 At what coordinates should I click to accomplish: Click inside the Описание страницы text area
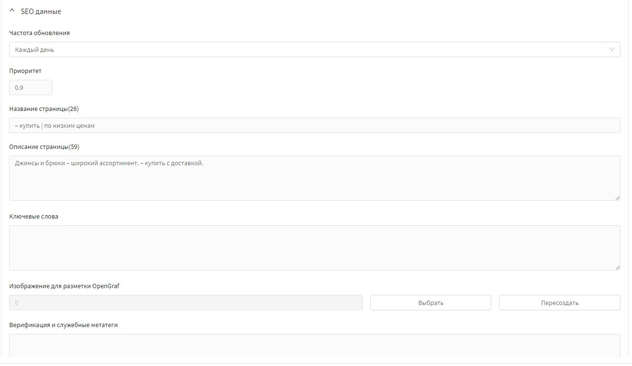(315, 178)
